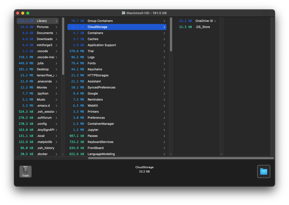289x205 pixels.
Task: Select the .docker folder
Action: click(38, 154)
